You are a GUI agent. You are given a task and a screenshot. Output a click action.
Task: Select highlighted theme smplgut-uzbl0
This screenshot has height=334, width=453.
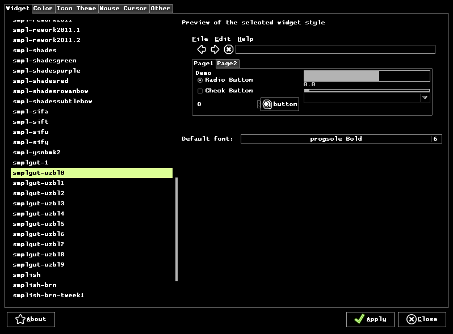(x=91, y=173)
